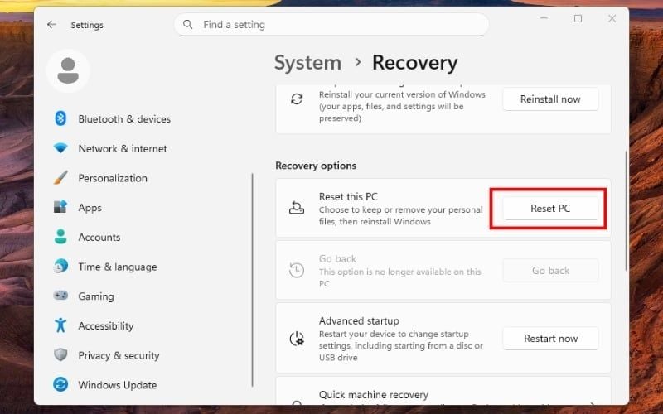Open Windows Update page
The width and height of the screenshot is (663, 414).
(x=118, y=385)
